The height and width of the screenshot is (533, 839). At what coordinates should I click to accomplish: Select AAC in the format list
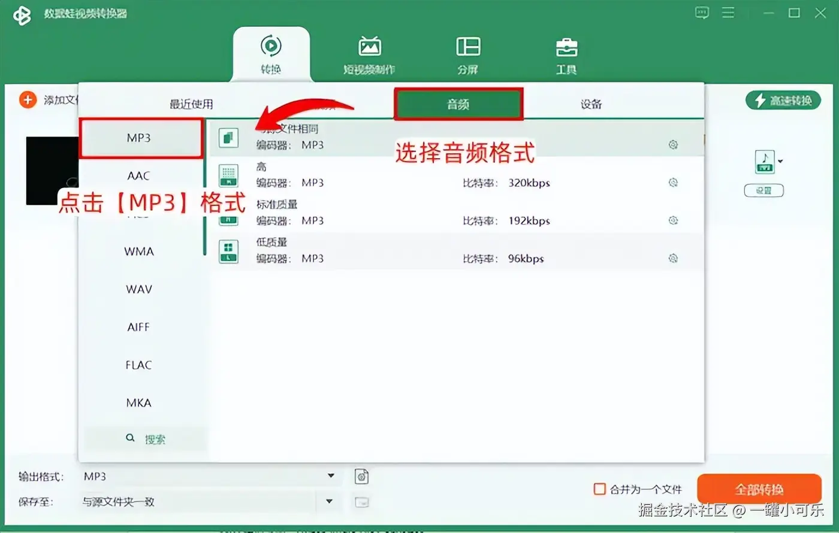139,176
